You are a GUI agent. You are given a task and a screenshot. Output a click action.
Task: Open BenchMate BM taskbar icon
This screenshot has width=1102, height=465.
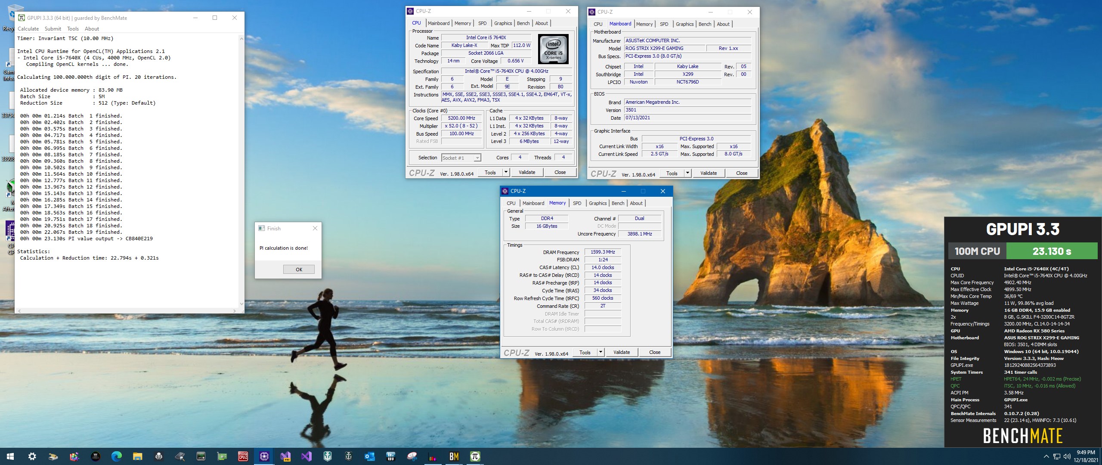click(x=454, y=456)
